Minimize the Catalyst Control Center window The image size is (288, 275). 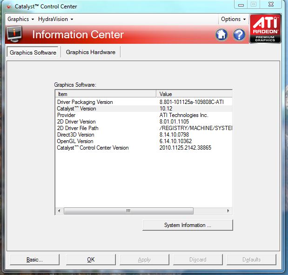[241, 5]
